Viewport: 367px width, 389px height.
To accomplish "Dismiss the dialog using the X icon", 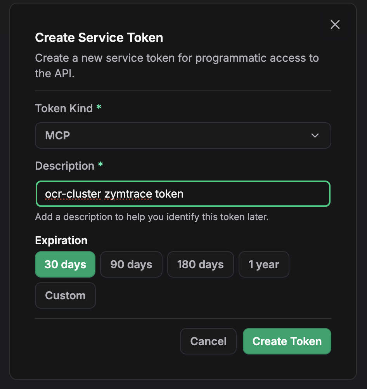I will click(335, 24).
